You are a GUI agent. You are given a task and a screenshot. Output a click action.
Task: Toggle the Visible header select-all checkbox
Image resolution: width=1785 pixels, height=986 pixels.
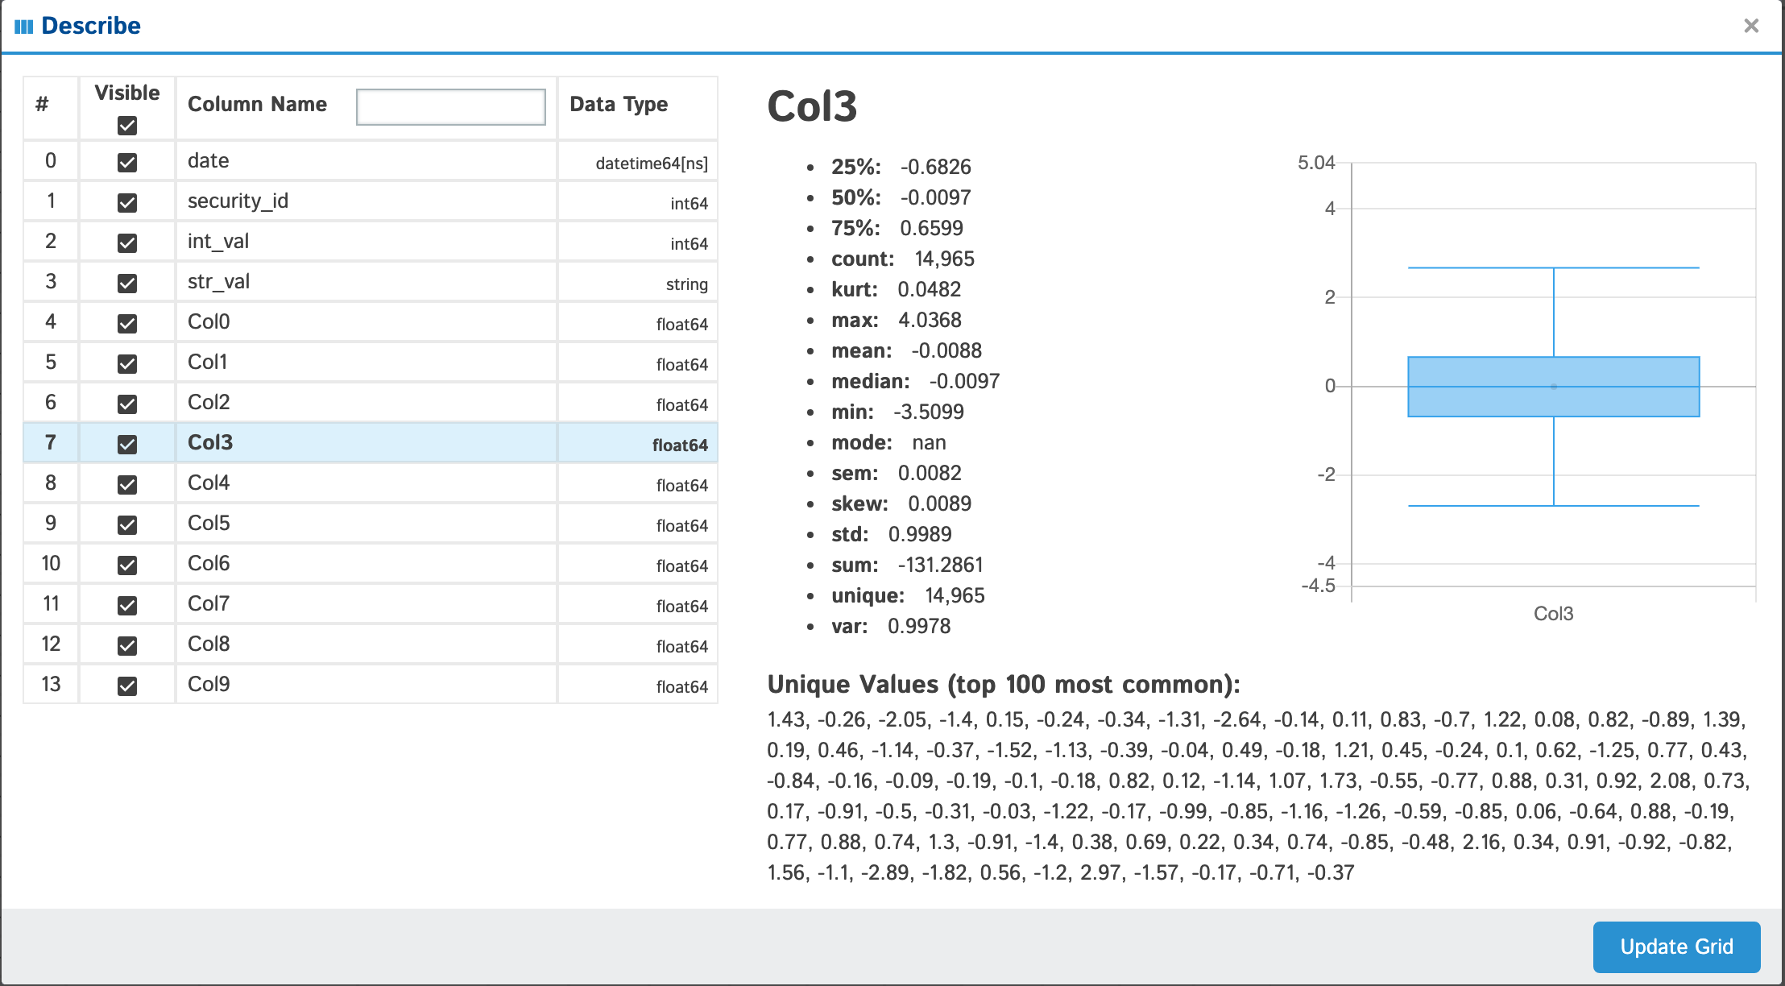127,126
